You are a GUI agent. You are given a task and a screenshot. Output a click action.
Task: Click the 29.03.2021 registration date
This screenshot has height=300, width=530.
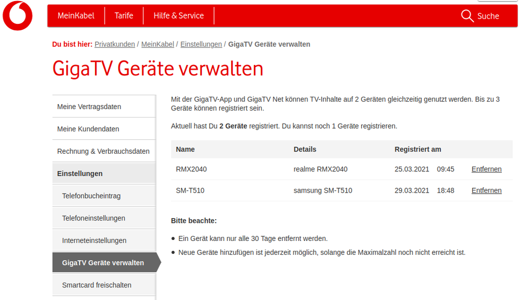point(412,190)
